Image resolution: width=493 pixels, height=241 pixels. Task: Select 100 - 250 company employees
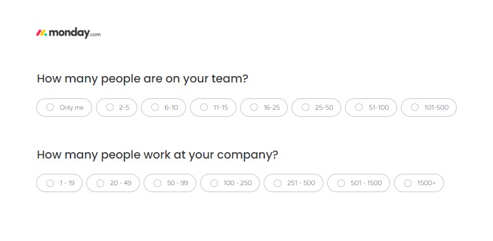(230, 183)
